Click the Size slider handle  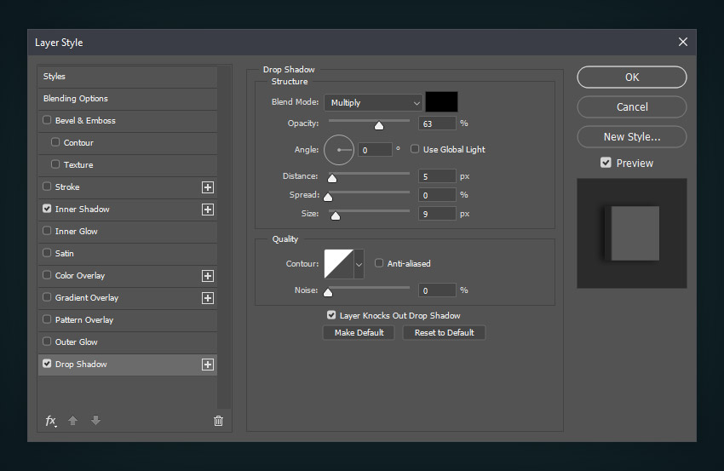(336, 216)
